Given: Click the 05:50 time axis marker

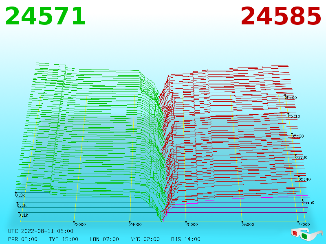Looking at the screenshot, I should [x=308, y=203].
